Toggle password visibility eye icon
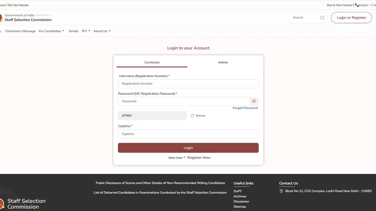 point(254,101)
